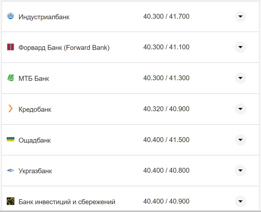Screen dimensions: 261x212
Task: Expand Банк инвестиций и сбережений row
Action: point(240,202)
